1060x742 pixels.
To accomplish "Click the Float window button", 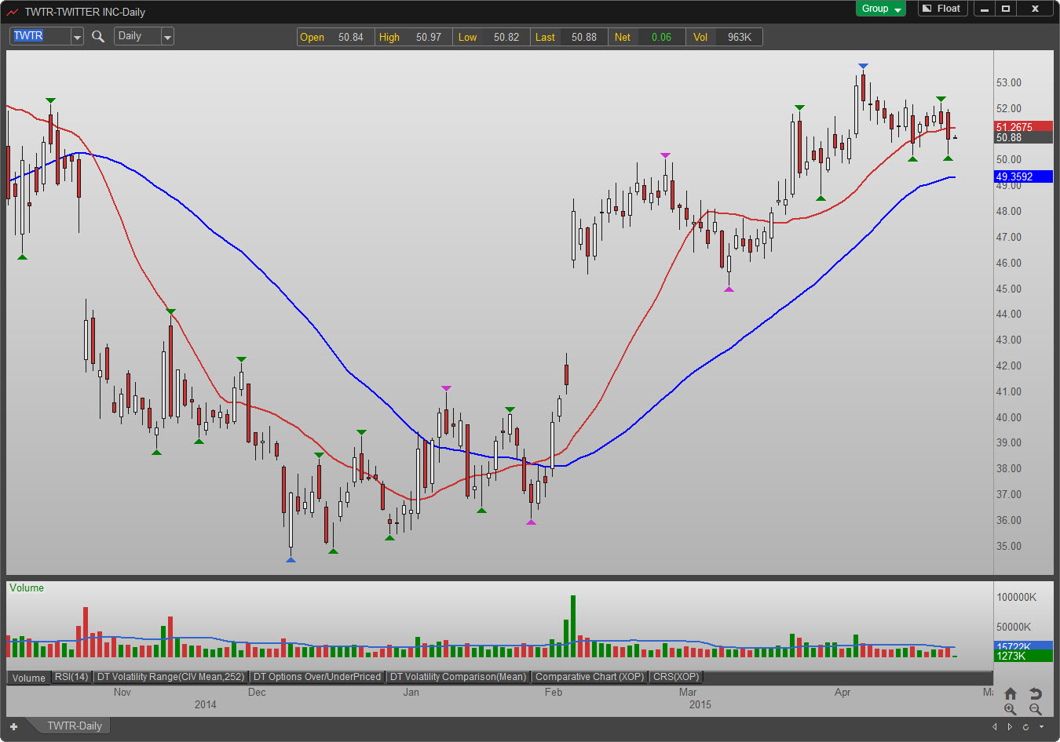I will (x=942, y=9).
